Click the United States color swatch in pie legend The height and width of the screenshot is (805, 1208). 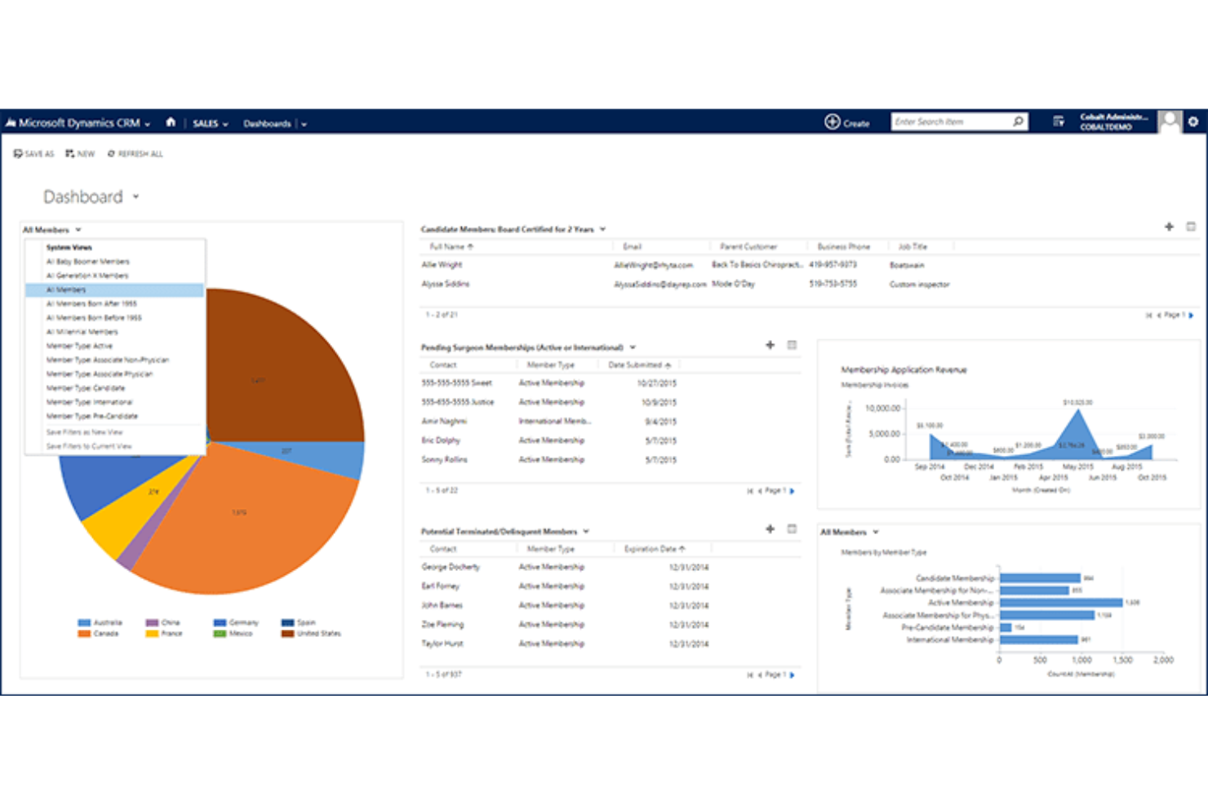click(286, 633)
